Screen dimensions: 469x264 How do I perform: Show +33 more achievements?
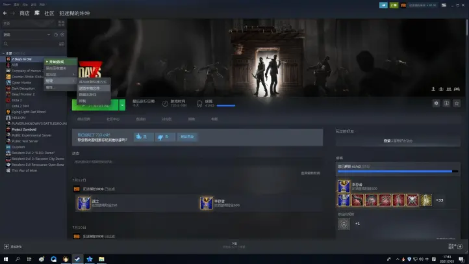coord(439,200)
